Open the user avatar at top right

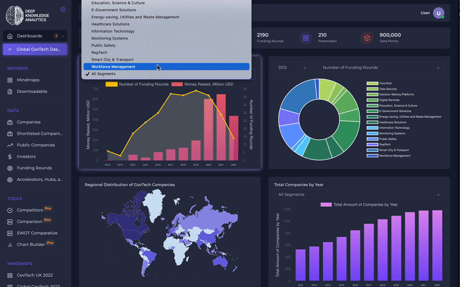click(x=439, y=13)
